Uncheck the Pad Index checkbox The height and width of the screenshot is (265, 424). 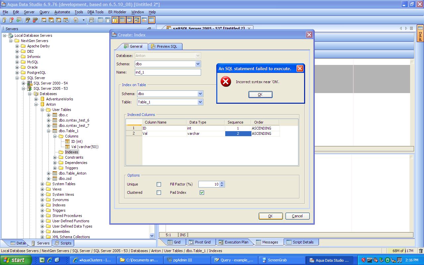coord(202,192)
